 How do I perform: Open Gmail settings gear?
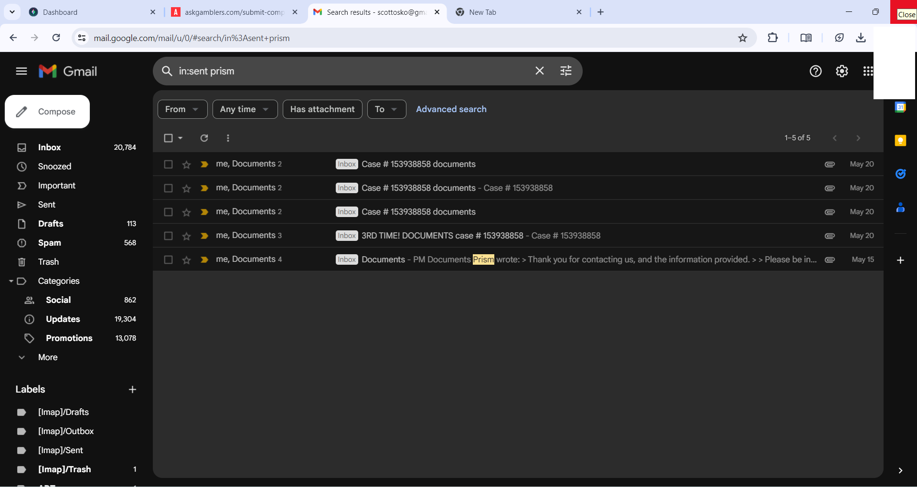842,71
